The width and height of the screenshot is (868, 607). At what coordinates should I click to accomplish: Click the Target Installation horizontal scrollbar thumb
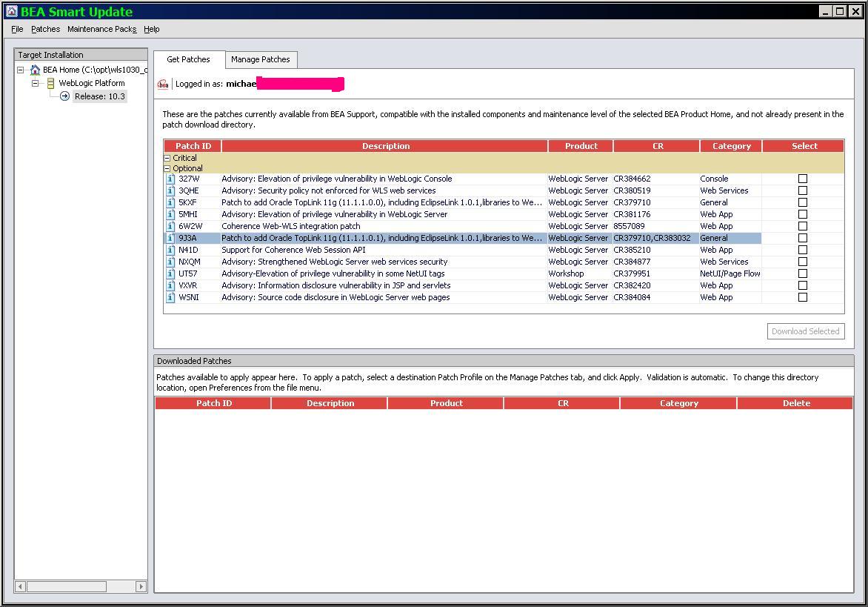click(67, 586)
